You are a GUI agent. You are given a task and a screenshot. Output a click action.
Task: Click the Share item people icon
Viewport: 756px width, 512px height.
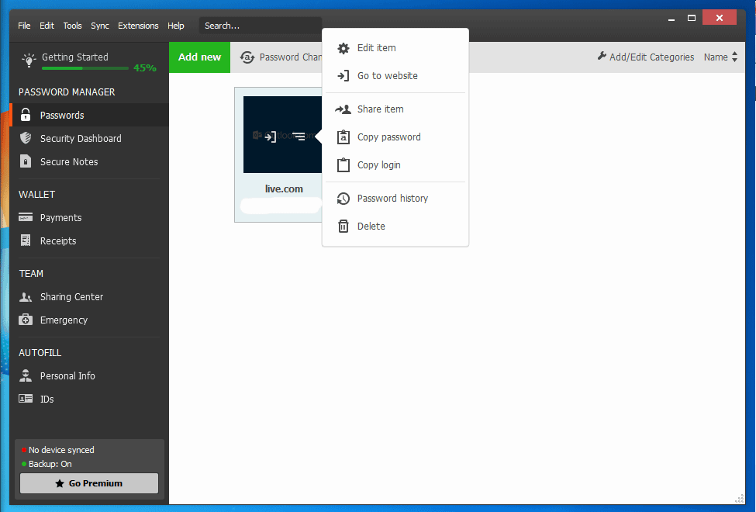coord(343,109)
